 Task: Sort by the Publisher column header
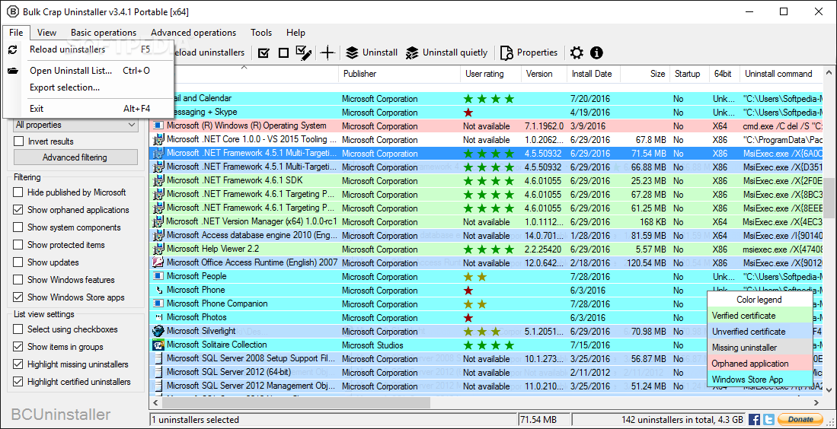coord(399,74)
